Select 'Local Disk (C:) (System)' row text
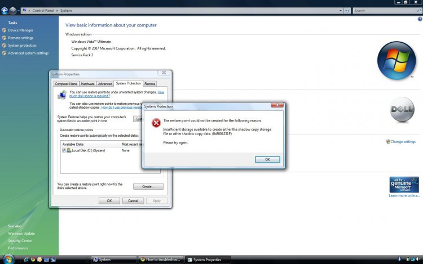The image size is (423, 264). [88, 150]
